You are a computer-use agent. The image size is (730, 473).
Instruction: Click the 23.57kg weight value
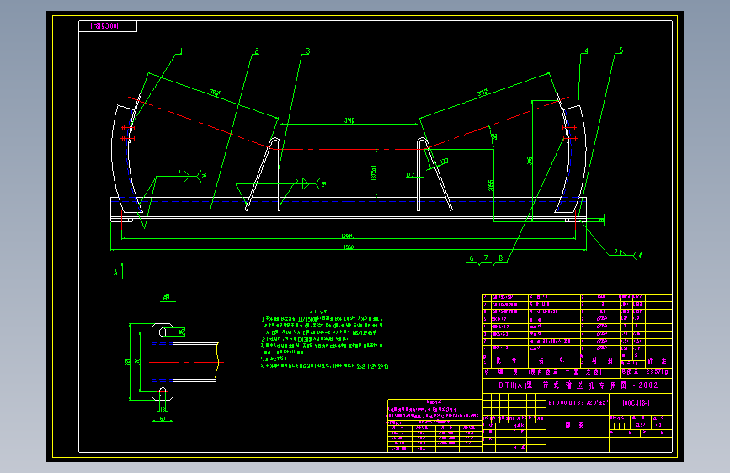point(657,372)
